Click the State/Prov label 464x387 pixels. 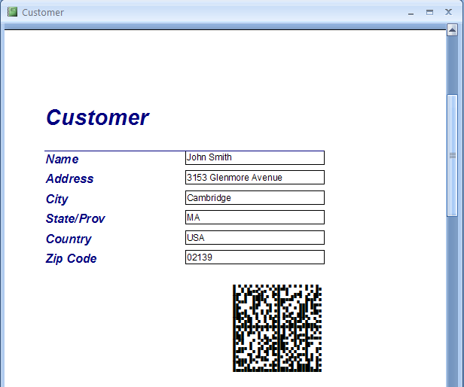(75, 218)
